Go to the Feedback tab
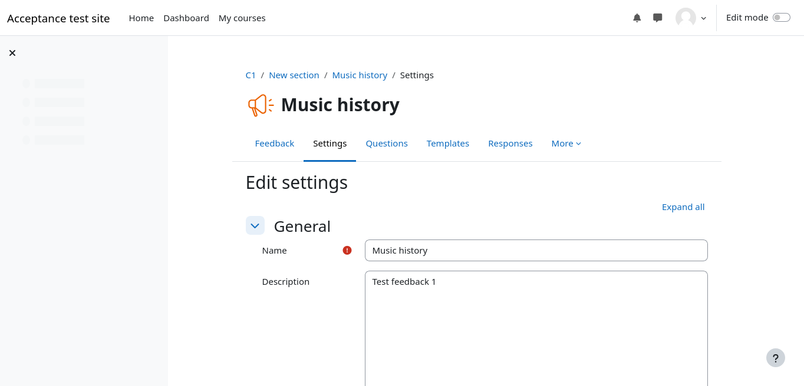The height and width of the screenshot is (386, 804). pos(274,144)
